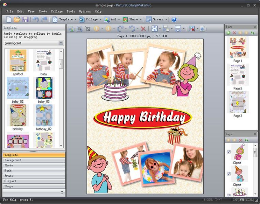Screen dimensions: 260x204
Task: Open the object properties info icon
Action: pyautogui.click(x=203, y=29)
